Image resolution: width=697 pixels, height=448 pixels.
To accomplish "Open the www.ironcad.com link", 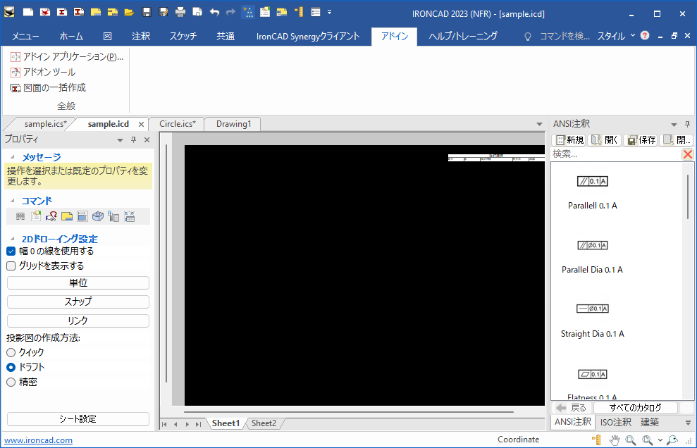I will tap(39, 440).
